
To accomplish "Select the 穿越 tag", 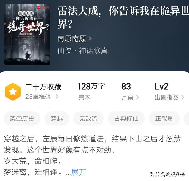I will (x=57, y=119).
